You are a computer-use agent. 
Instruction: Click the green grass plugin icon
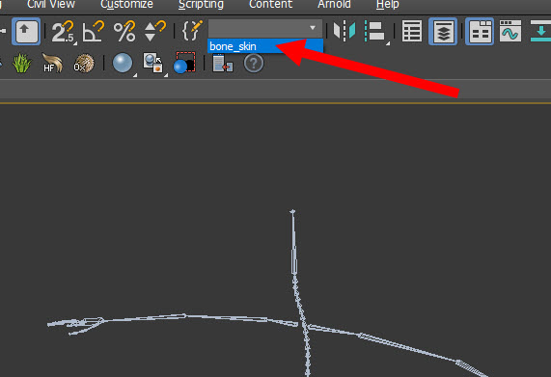click(x=22, y=64)
